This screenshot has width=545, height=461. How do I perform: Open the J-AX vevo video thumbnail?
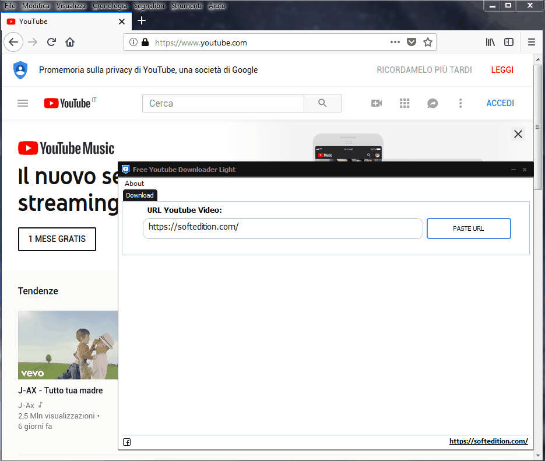click(x=68, y=345)
